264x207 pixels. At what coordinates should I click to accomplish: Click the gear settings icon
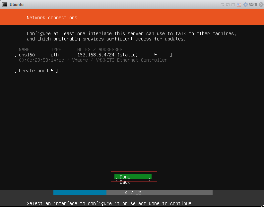246,5
